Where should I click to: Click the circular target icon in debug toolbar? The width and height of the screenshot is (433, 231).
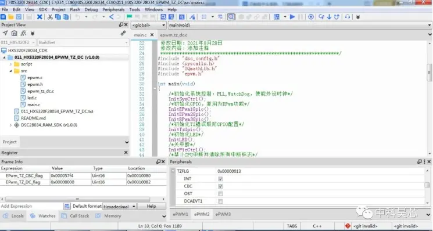click(311, 17)
